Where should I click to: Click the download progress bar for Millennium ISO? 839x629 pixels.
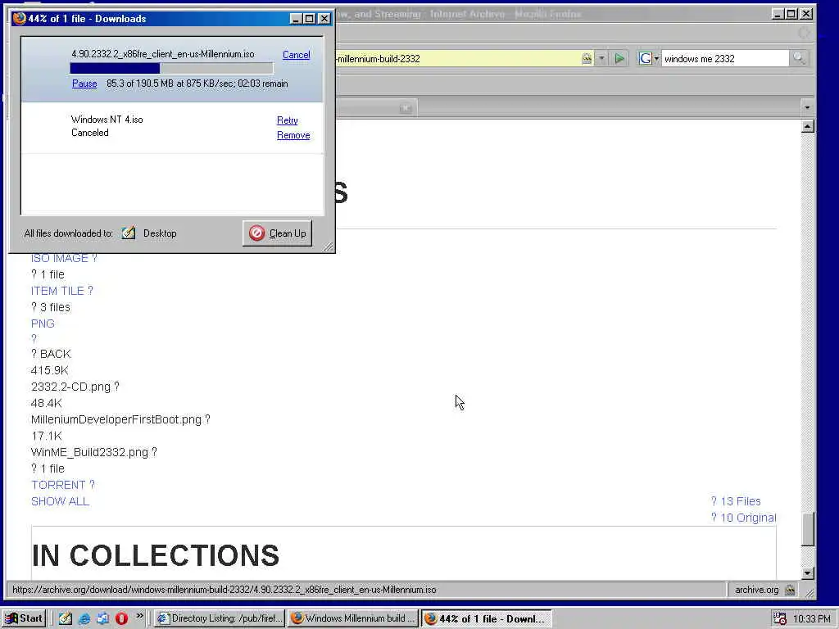pyautogui.click(x=171, y=68)
